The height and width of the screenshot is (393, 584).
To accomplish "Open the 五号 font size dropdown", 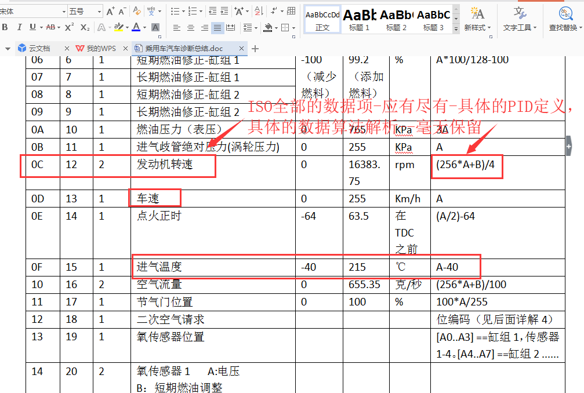I will point(99,10).
